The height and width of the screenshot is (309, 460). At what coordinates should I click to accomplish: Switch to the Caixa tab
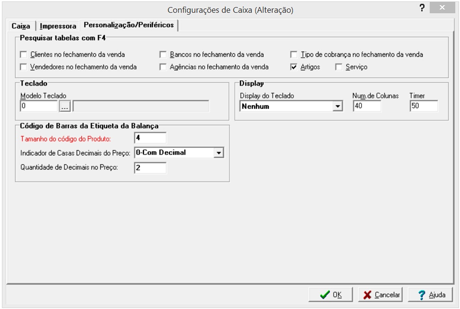click(x=21, y=26)
